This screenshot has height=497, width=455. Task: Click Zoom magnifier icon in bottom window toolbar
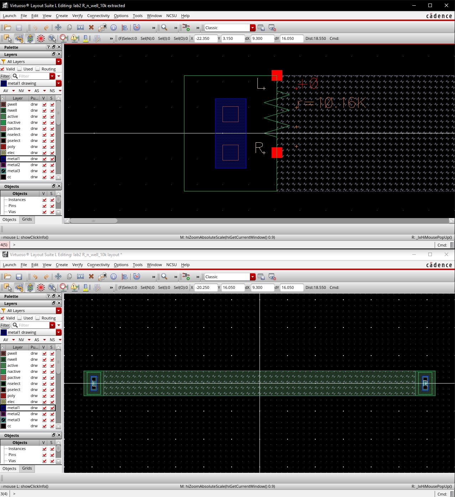click(164, 277)
